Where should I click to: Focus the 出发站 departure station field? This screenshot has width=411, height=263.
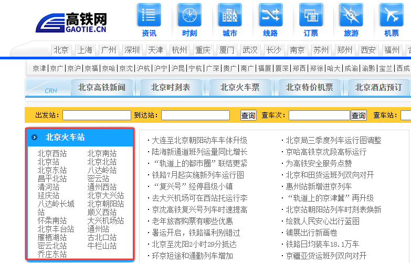click(x=97, y=115)
